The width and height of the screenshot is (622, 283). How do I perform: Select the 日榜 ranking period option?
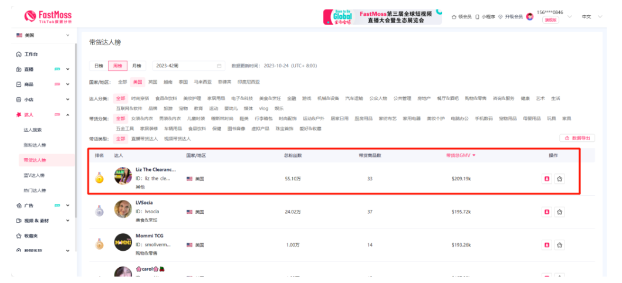pos(99,66)
